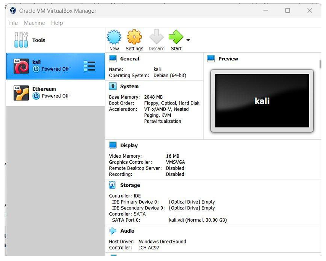Open the Machine menu
Image resolution: width=326 pixels, height=261 pixels.
click(34, 23)
